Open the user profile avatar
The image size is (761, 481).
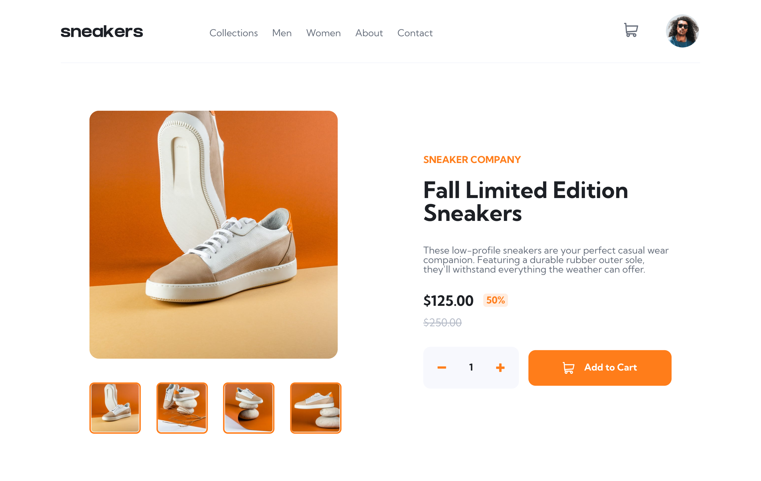(x=682, y=31)
